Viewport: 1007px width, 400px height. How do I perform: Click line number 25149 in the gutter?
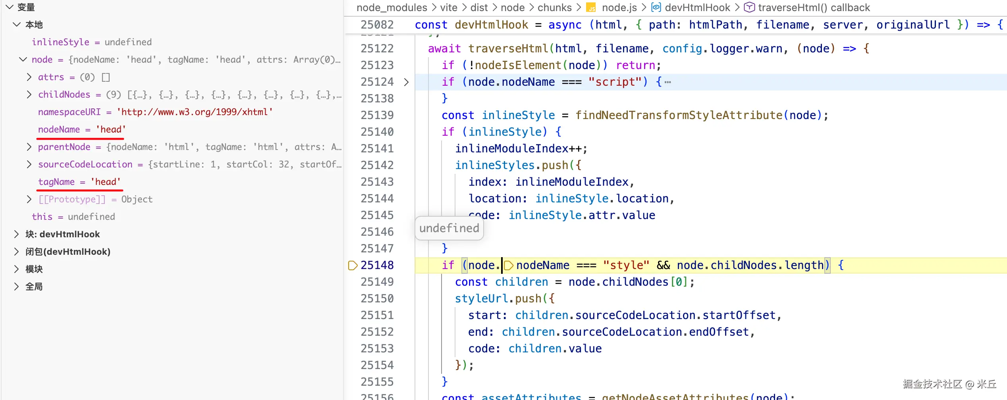tap(377, 282)
